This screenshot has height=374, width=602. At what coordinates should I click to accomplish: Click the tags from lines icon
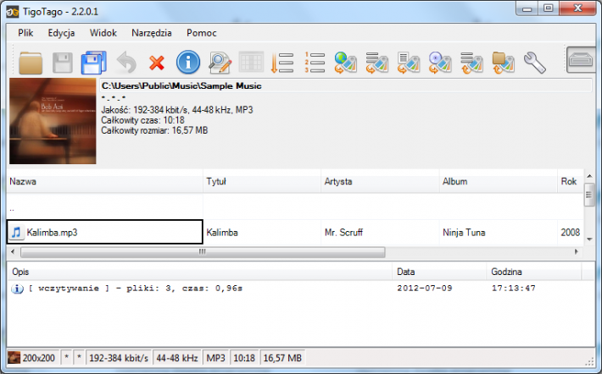(376, 63)
